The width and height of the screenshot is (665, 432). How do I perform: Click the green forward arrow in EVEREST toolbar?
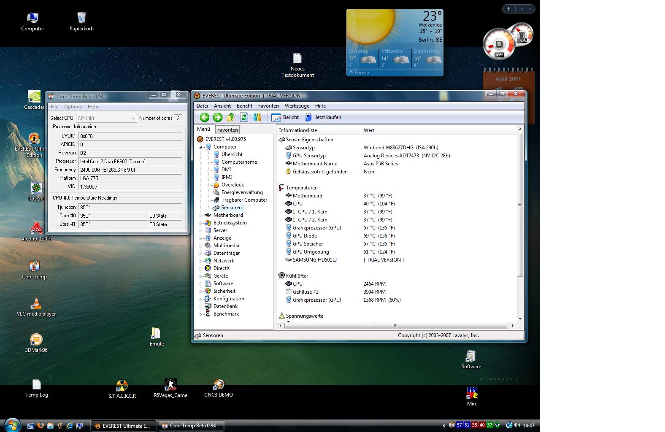point(218,117)
